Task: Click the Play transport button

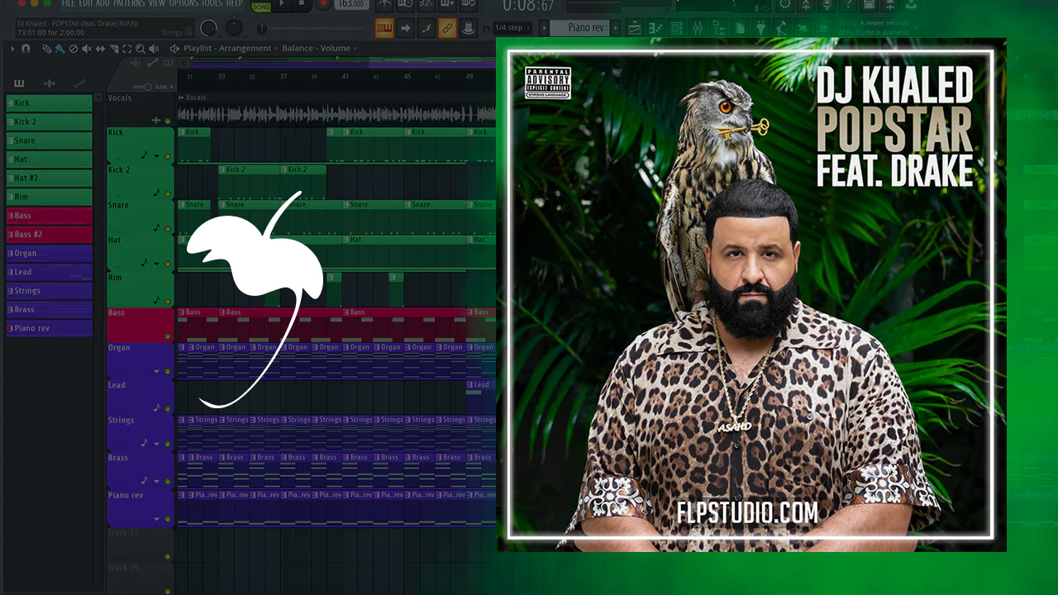Action: (x=282, y=4)
